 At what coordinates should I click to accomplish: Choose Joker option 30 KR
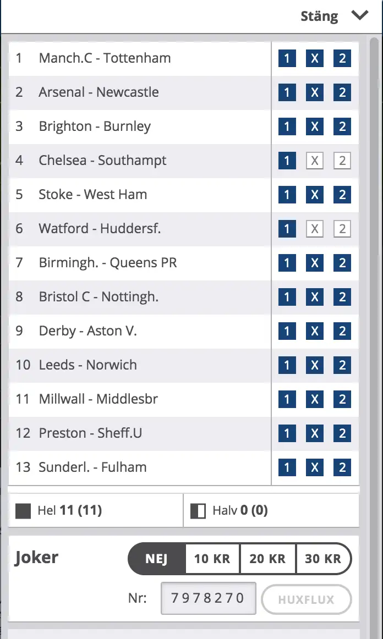coord(323,558)
